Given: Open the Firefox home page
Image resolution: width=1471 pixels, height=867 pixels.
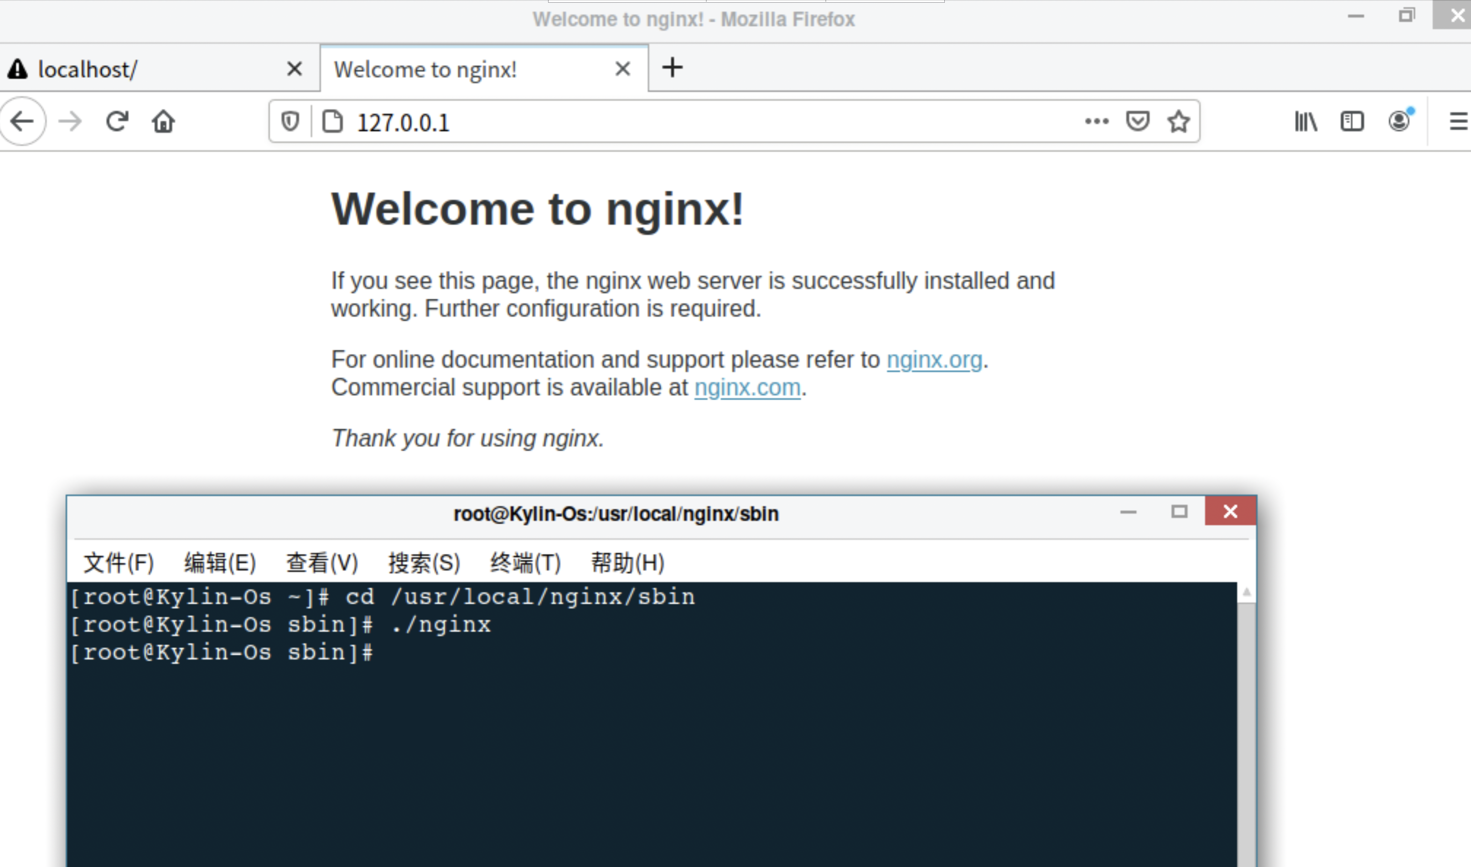Looking at the screenshot, I should point(164,122).
